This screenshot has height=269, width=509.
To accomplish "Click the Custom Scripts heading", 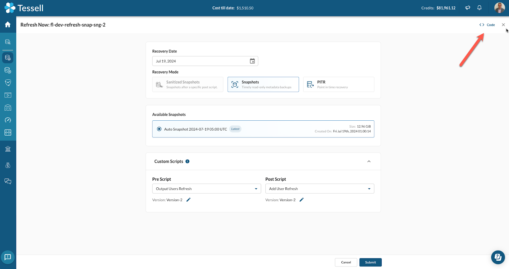I will pyautogui.click(x=169, y=161).
